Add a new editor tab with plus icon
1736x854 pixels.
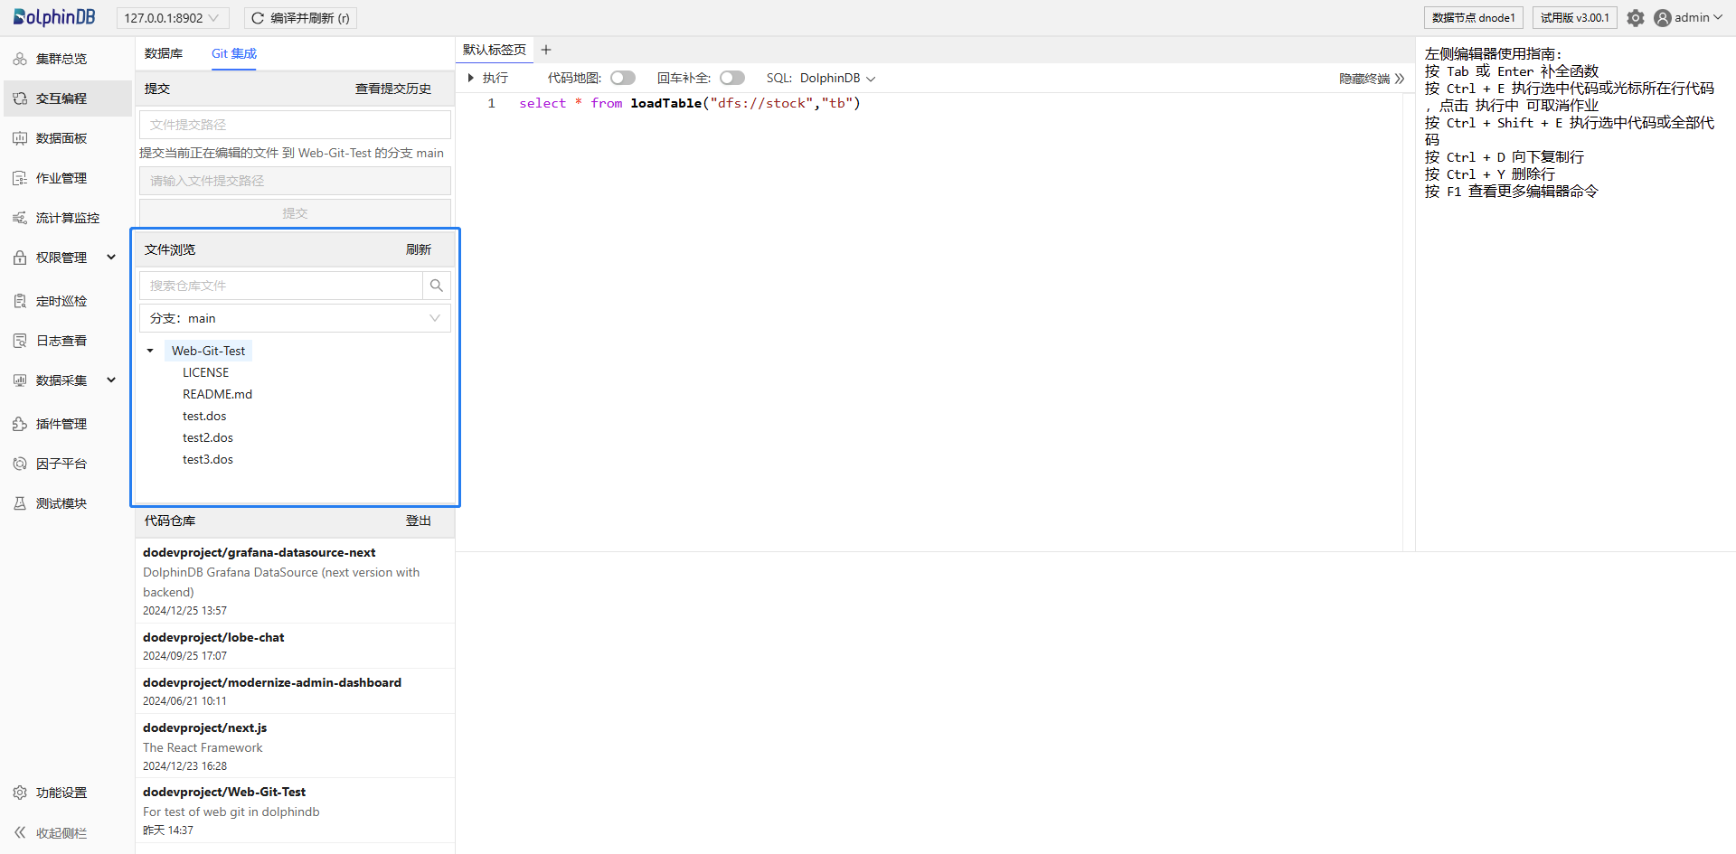546,51
